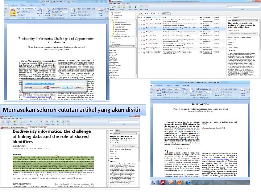261x196 pixels.
Task: Click Select text tool in Mendeley PDF viewer
Action: (8, 122)
